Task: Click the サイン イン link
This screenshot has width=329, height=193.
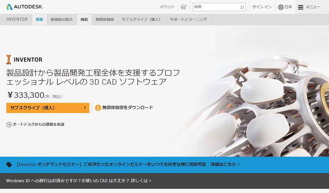Action: pyautogui.click(x=262, y=7)
